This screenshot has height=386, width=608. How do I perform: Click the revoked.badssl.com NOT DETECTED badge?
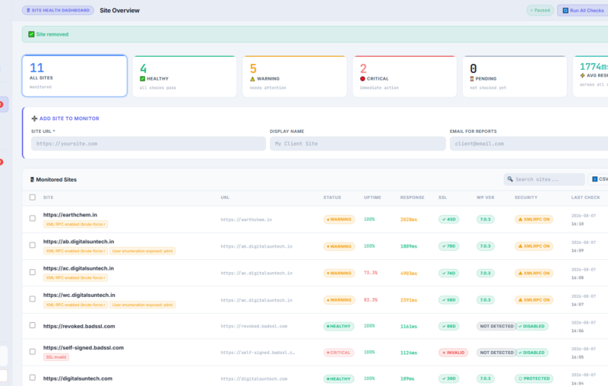pyautogui.click(x=496, y=326)
